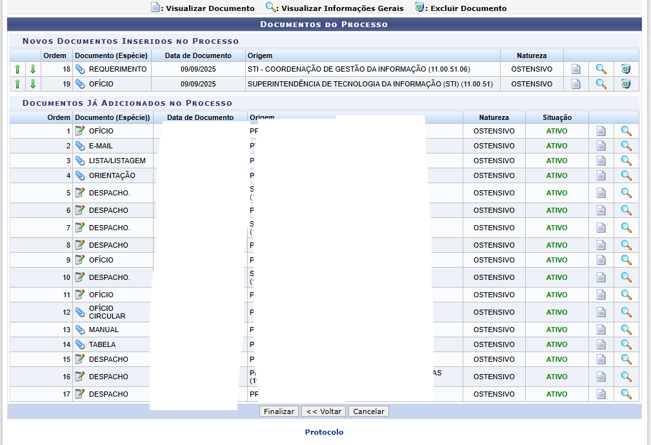Open document 19 OFÍCIO page icon
Image resolution: width=651 pixels, height=445 pixels.
pos(576,84)
